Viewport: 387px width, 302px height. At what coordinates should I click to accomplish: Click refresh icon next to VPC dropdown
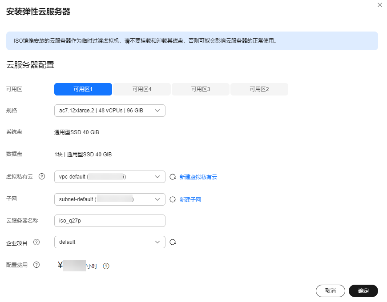point(173,177)
